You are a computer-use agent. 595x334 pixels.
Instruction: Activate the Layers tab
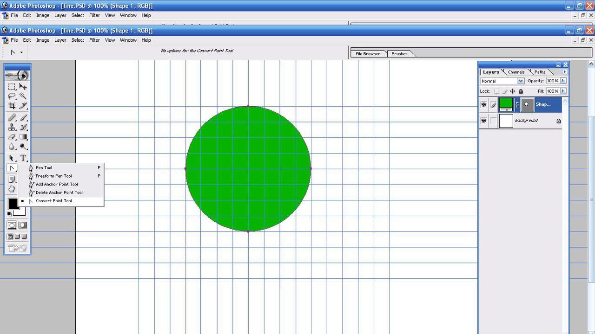[491, 72]
